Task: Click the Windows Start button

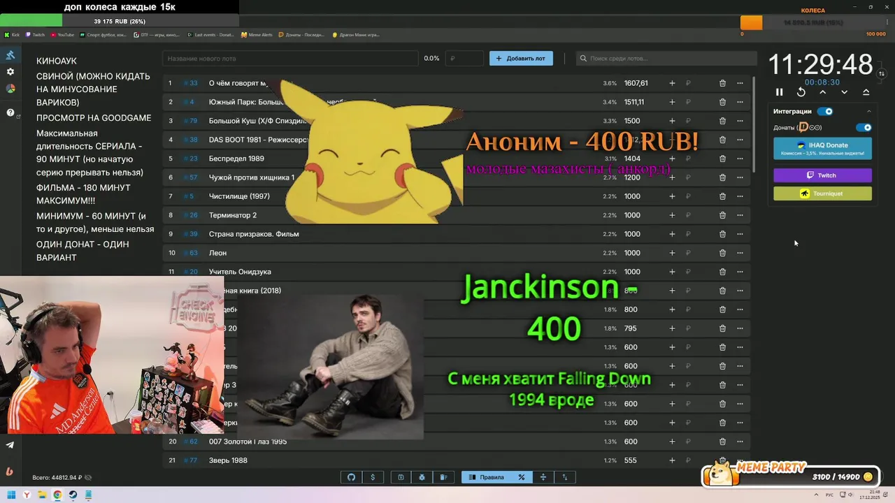Action: pyautogui.click(x=12, y=495)
